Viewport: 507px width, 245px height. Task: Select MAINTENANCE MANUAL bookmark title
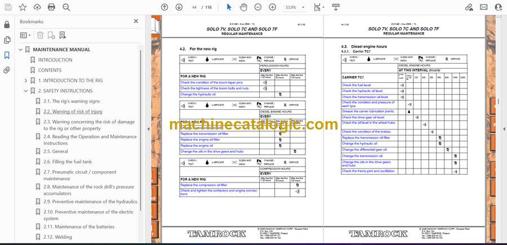click(61, 50)
